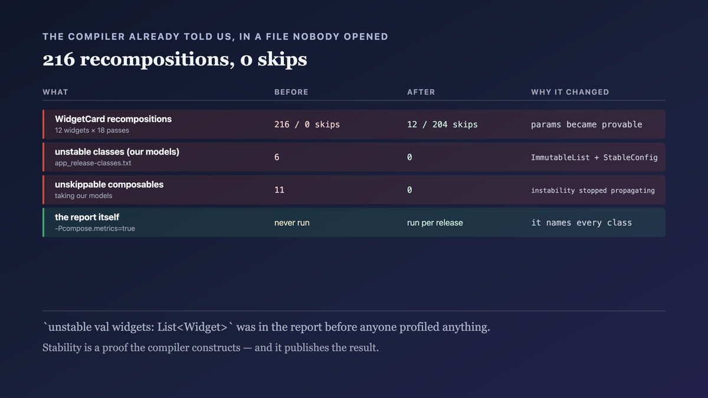Select the 'params became provable' cell
The width and height of the screenshot is (708, 398).
coord(586,124)
